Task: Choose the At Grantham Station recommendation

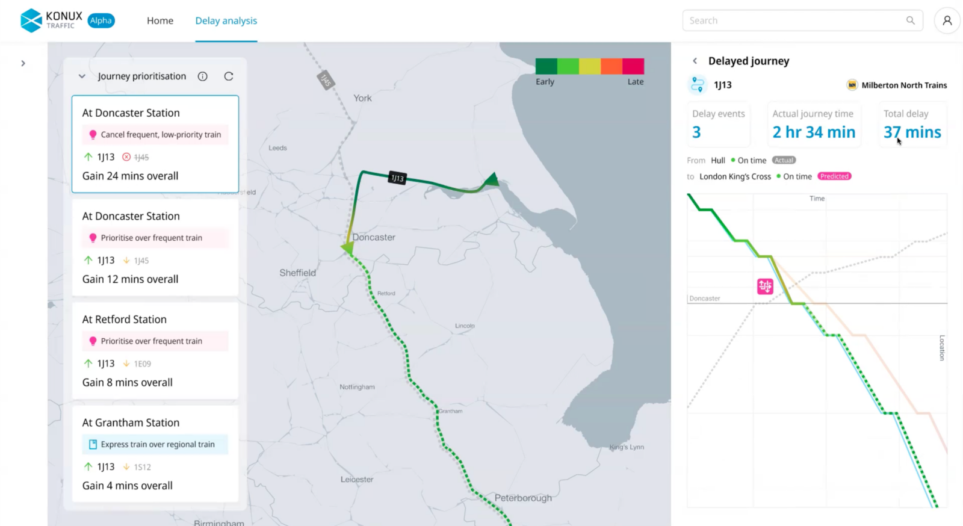Action: pyautogui.click(x=155, y=454)
